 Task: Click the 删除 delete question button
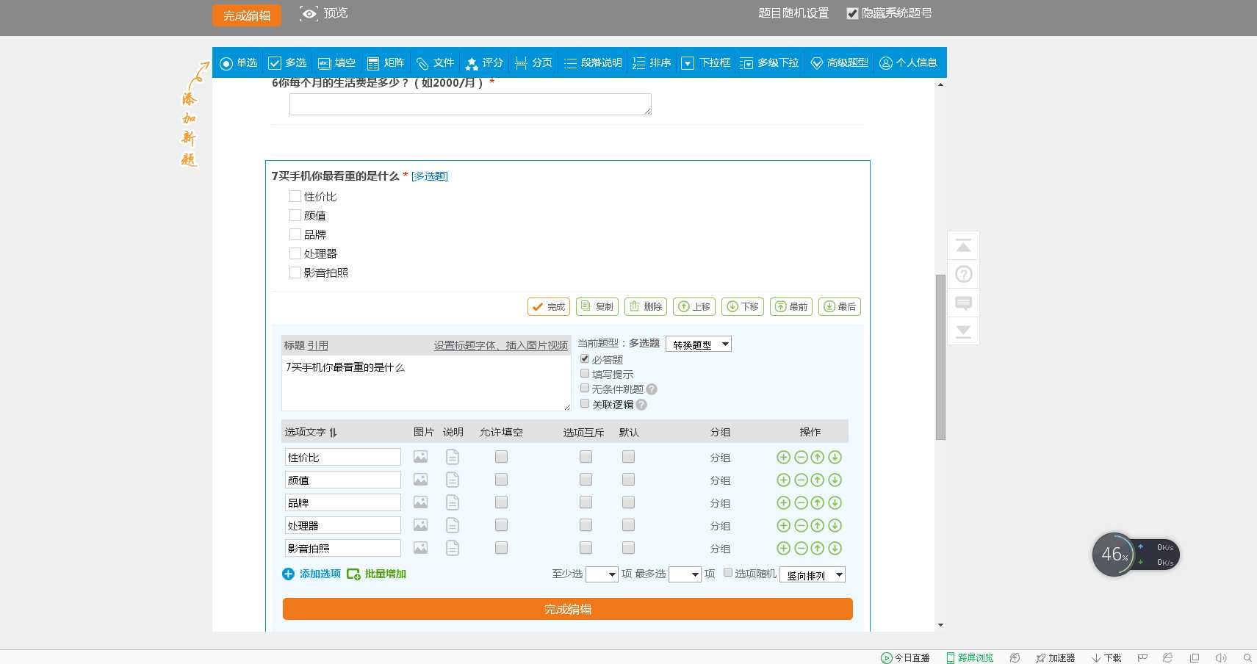646,306
